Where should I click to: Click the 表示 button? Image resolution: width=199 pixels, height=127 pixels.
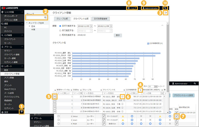click(118, 35)
